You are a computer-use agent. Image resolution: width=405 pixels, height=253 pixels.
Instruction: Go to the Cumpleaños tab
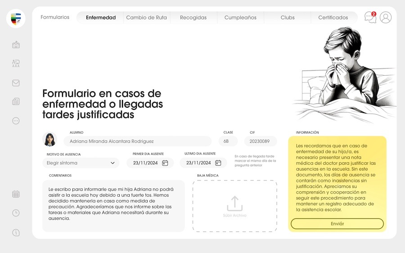[x=240, y=18]
